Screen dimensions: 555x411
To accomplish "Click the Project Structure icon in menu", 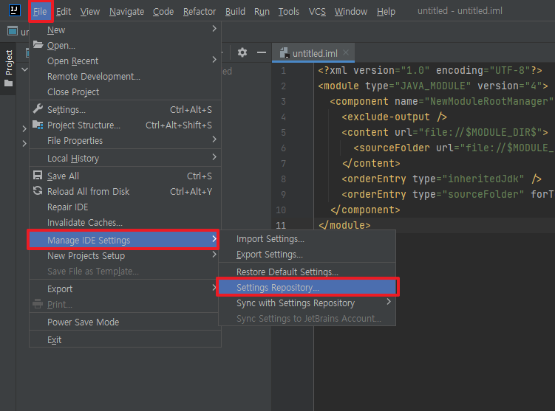I will pos(38,125).
